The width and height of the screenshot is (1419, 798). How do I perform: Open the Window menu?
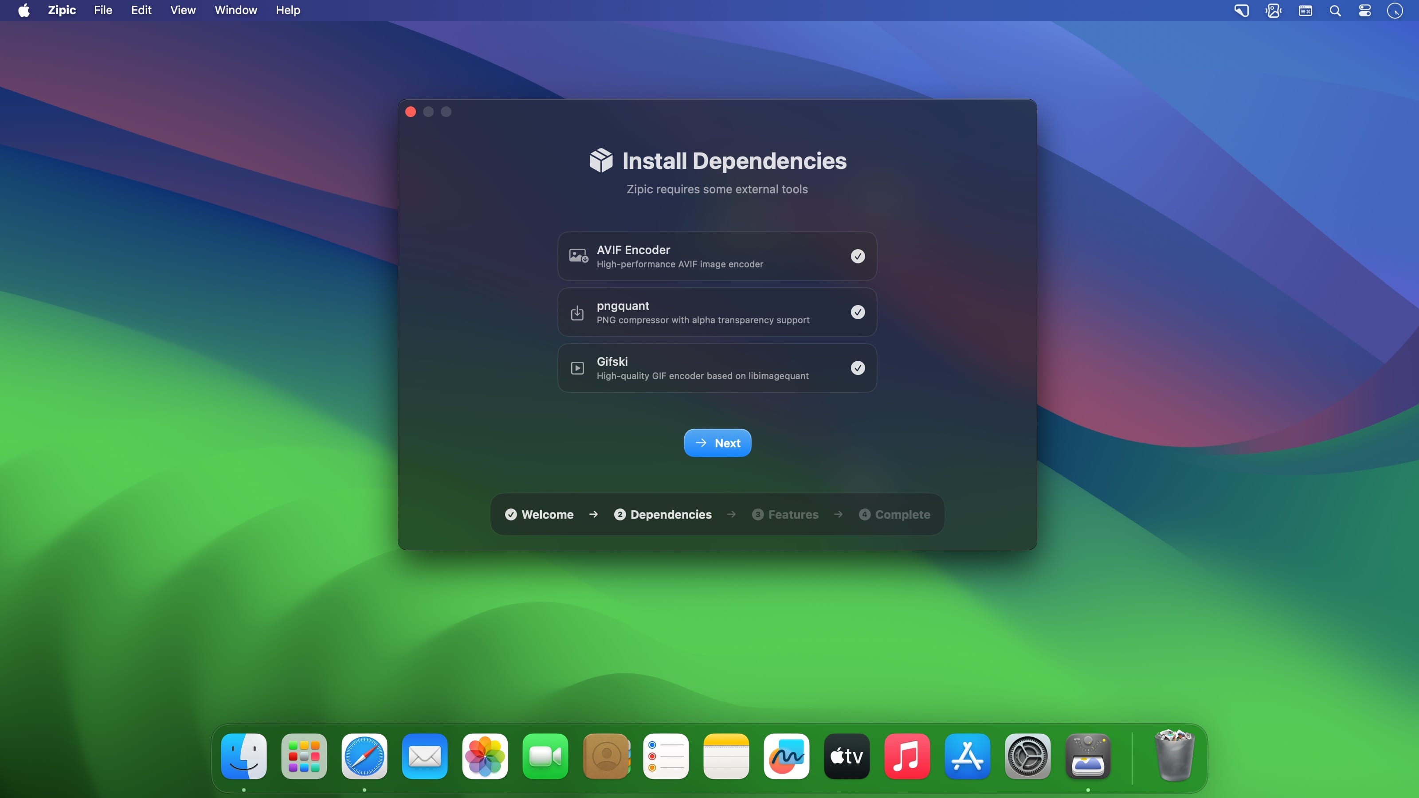click(x=235, y=11)
